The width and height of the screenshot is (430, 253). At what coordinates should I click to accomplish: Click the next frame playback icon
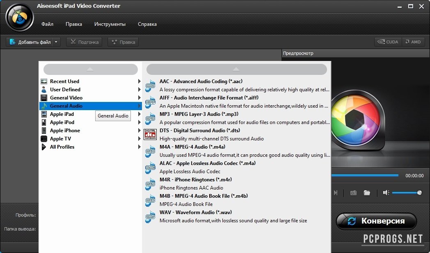pos(336,193)
